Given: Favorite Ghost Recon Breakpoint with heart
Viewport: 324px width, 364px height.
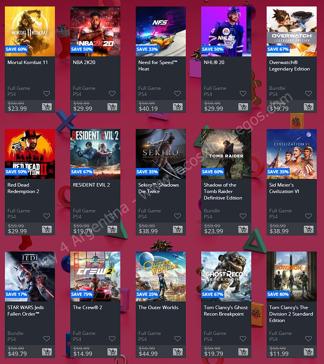Looking at the screenshot, I should [x=243, y=339].
